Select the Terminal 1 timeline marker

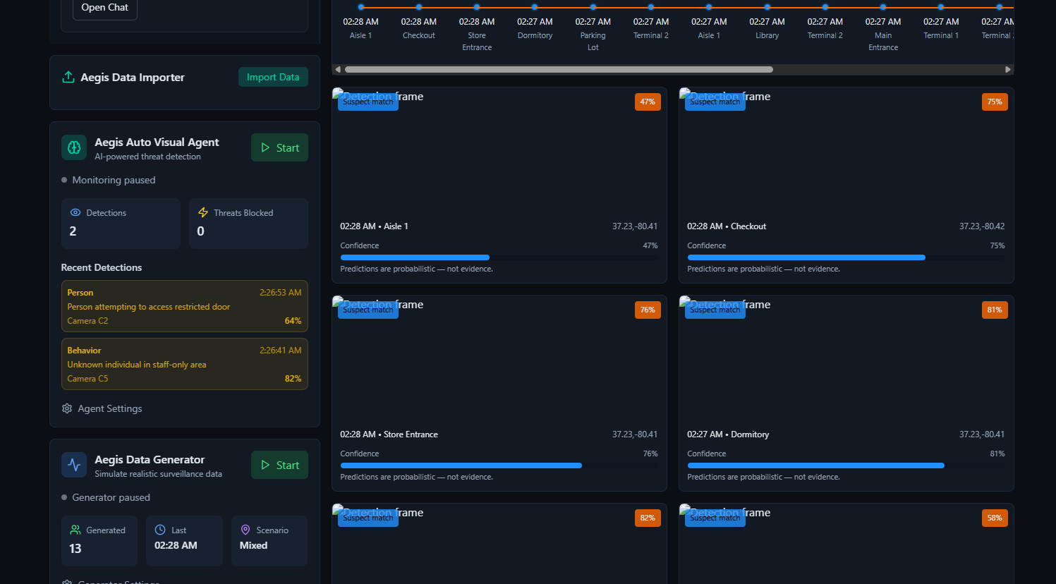(941, 7)
